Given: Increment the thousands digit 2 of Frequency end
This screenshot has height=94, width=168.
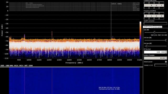Looking at the screenshot, I should 146,13.
